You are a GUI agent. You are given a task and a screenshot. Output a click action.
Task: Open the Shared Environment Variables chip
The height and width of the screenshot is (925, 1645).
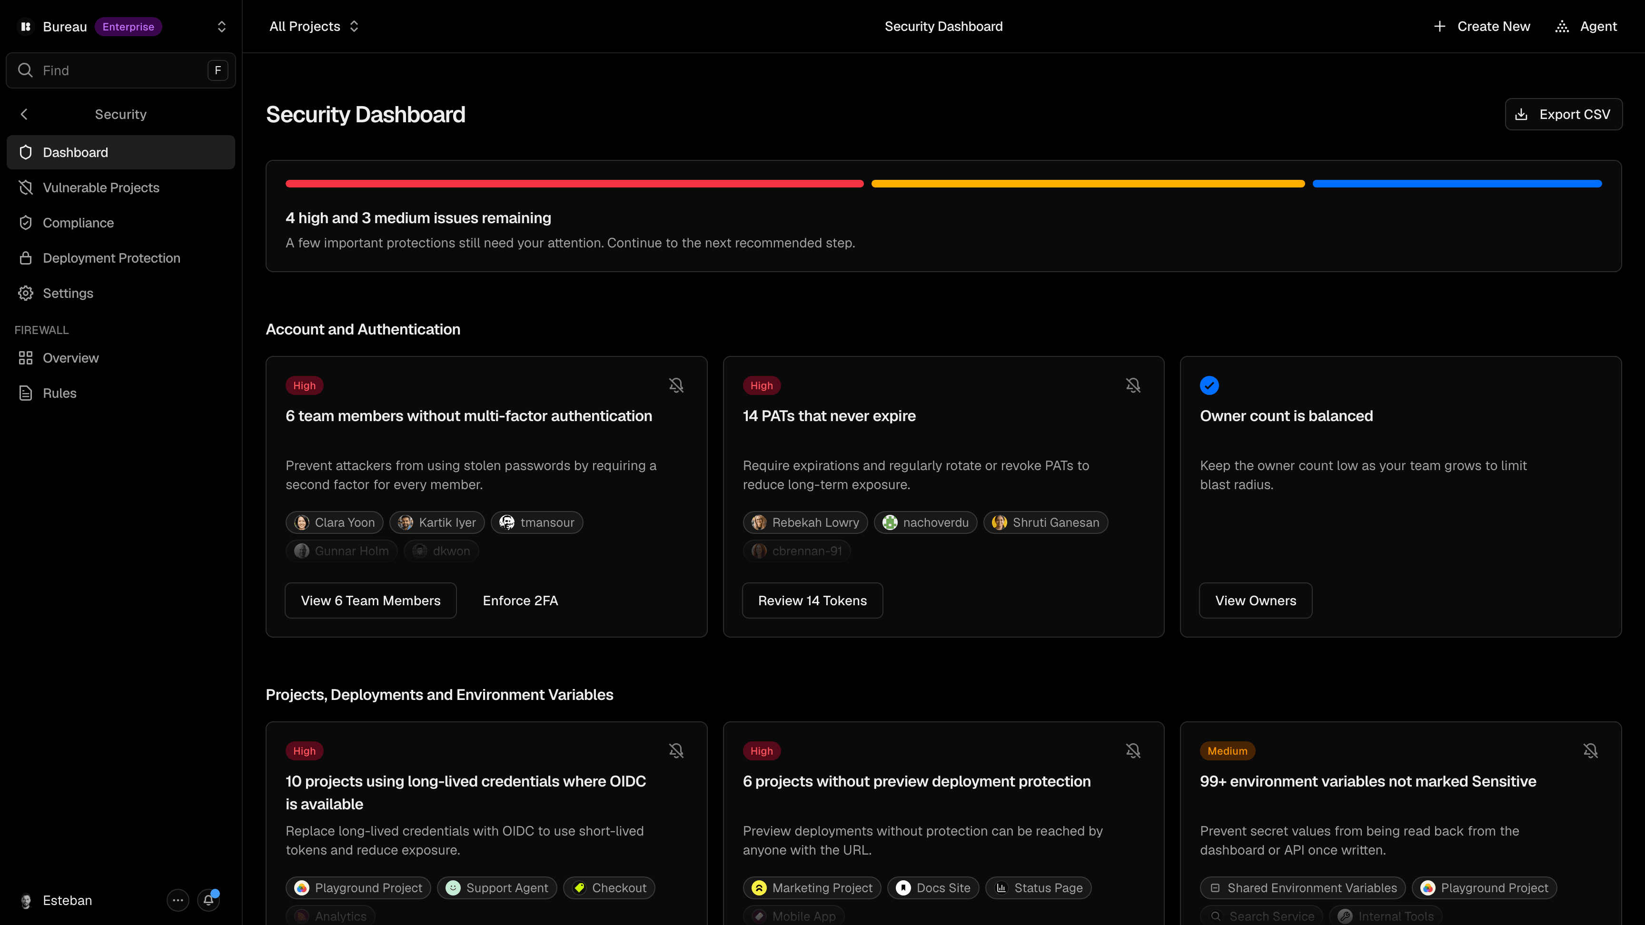coord(1303,888)
